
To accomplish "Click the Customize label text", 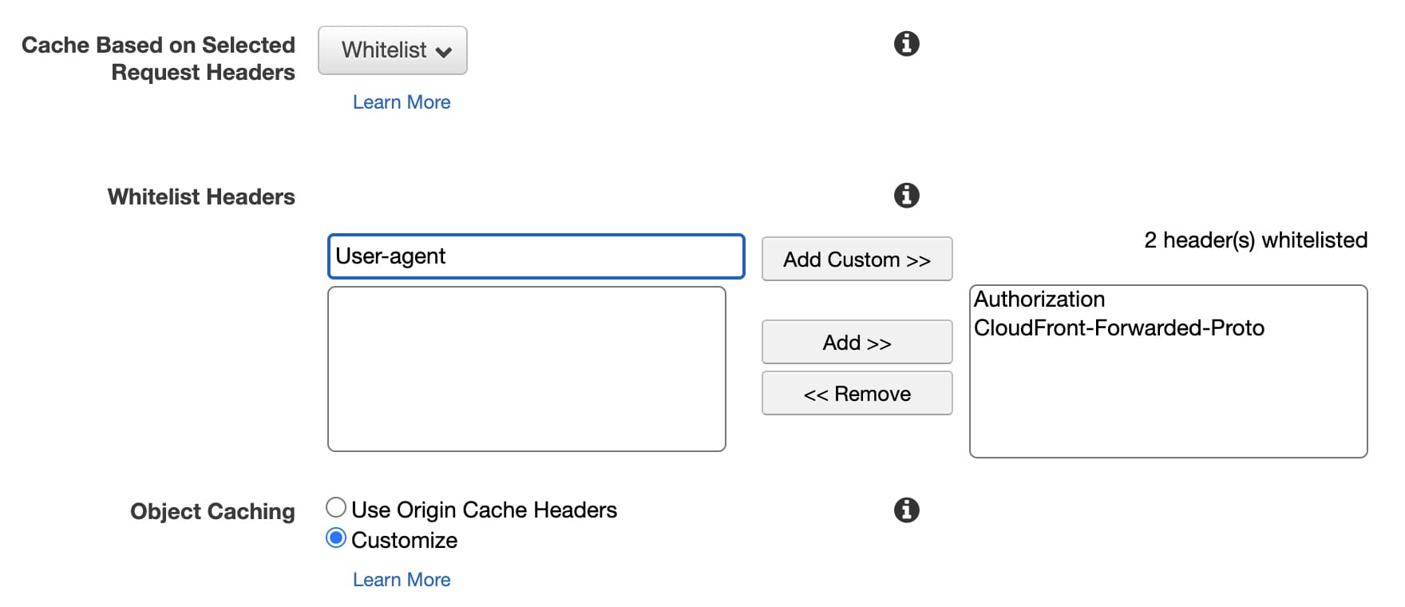I will click(x=404, y=541).
